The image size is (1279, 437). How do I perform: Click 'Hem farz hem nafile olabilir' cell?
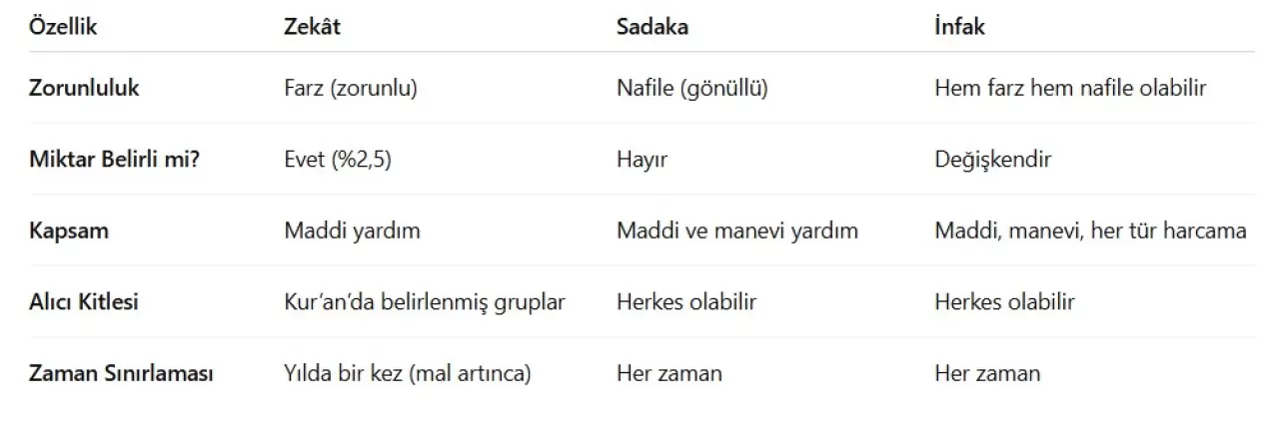pos(1070,88)
